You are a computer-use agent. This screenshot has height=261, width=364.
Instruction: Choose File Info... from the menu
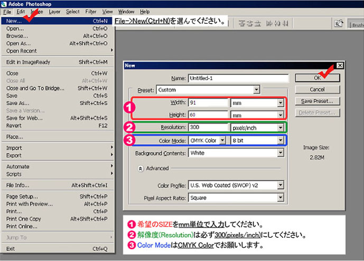pos(57,185)
